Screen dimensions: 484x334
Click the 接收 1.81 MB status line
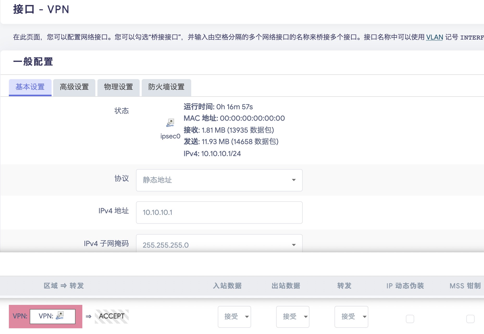click(229, 130)
